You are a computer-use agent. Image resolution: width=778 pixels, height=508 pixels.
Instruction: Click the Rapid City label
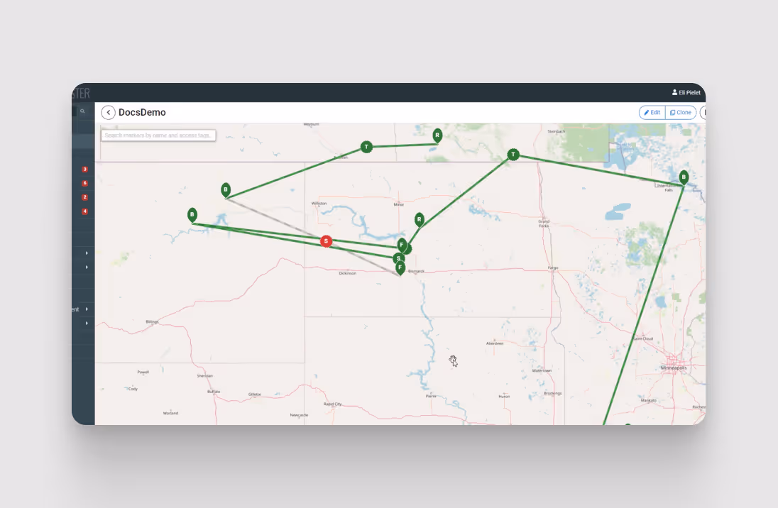(332, 404)
